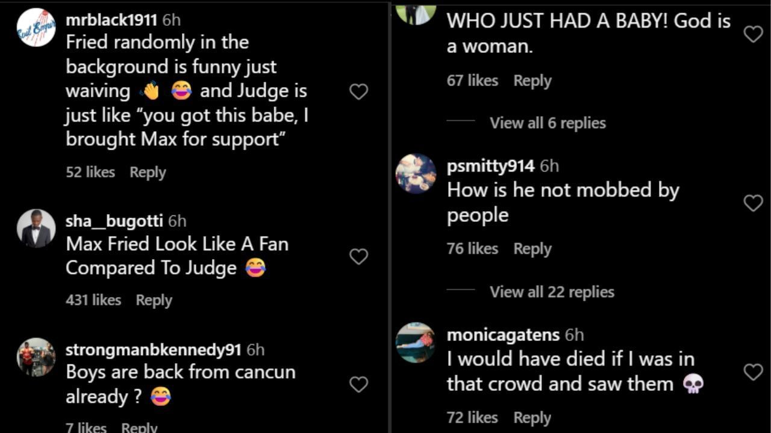
Task: Reply to mrblack1911's comment
Action: pyautogui.click(x=148, y=172)
